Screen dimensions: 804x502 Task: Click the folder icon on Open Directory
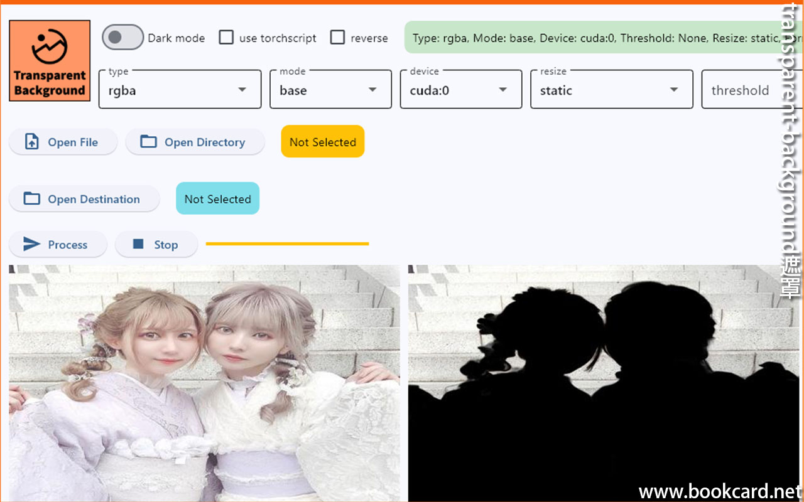pos(148,142)
